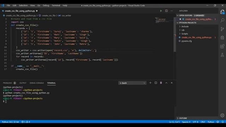This screenshot has height=127, width=226.
Task: Open notifications bell in status bar
Action: [x=223, y=122]
